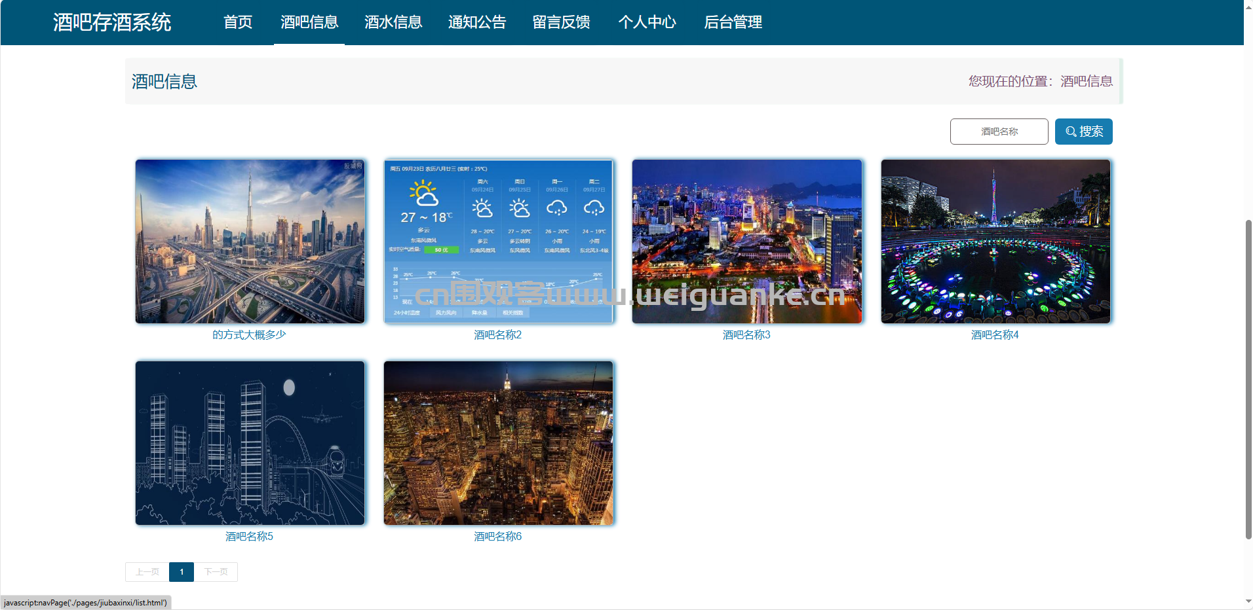This screenshot has height=610, width=1253.
Task: Click the 酒吧存酒系统 site title
Action: (x=112, y=22)
